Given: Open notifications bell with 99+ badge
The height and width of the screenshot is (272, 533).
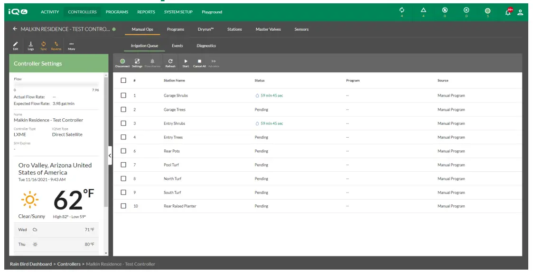Looking at the screenshot, I should coord(508,12).
